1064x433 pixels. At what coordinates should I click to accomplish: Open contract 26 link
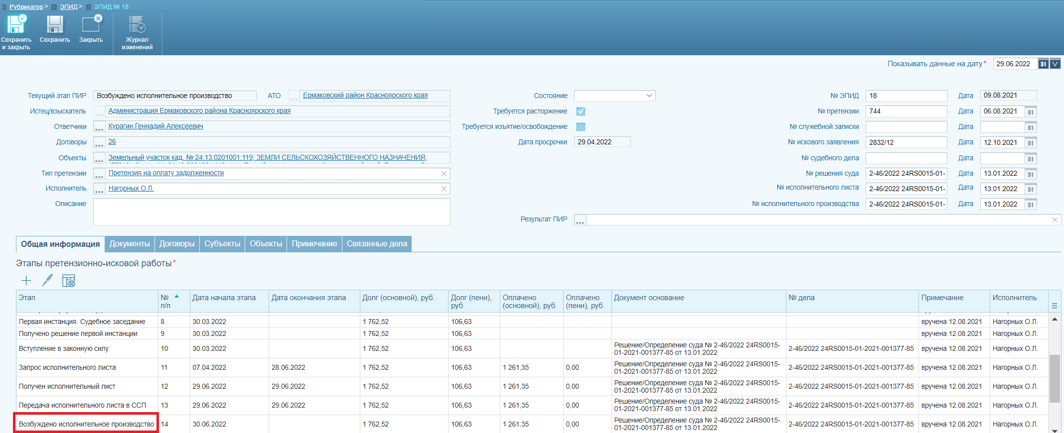click(x=112, y=142)
